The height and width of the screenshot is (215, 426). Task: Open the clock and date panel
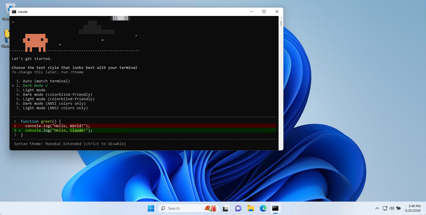413,208
